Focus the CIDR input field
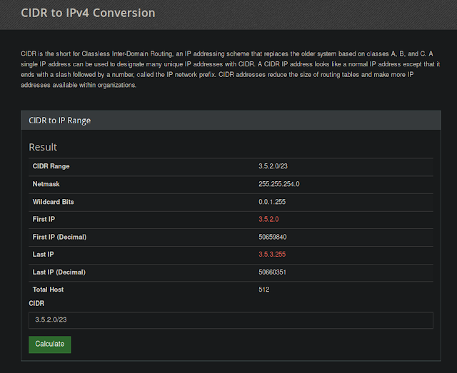Viewport: 457px width, 373px height. (231, 320)
